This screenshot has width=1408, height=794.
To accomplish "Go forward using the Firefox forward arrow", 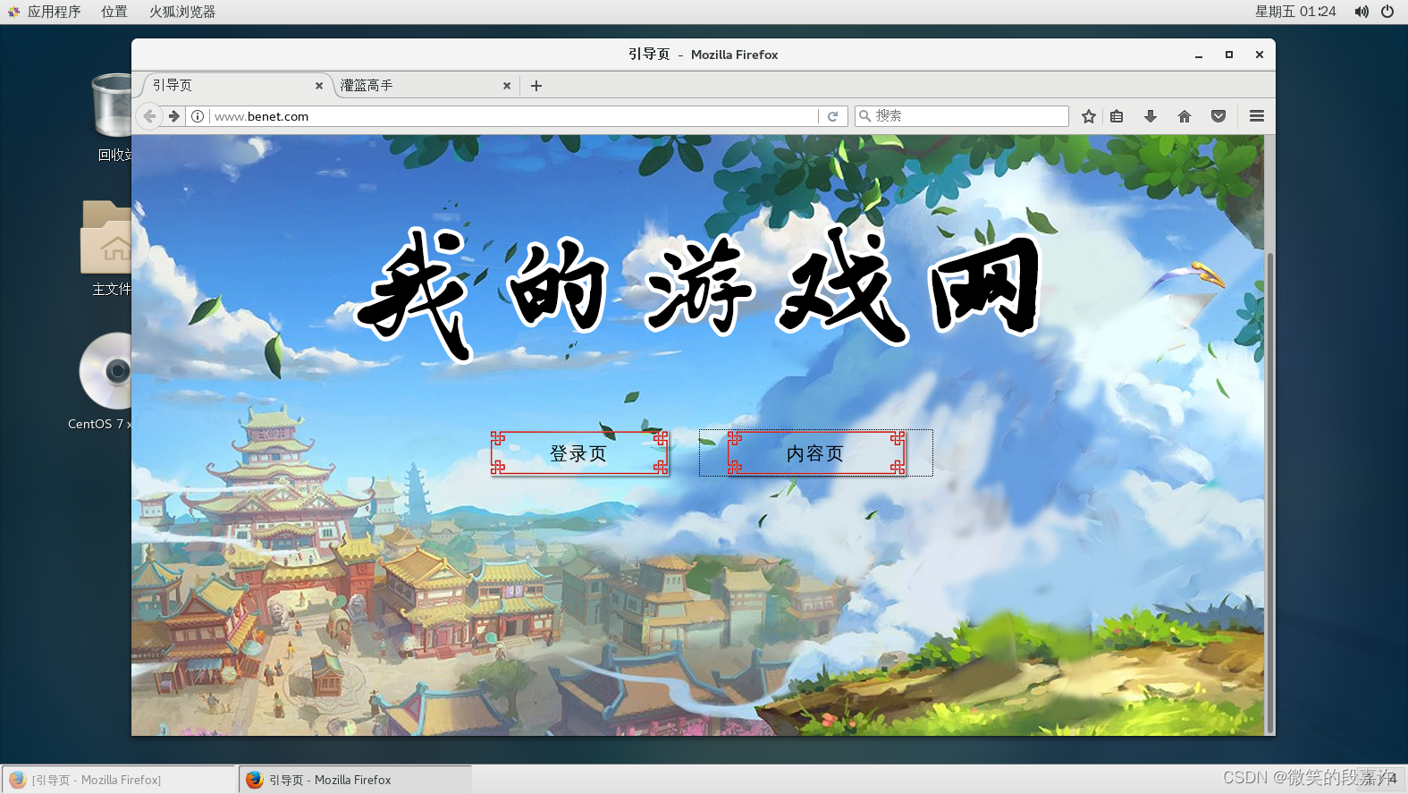I will pyautogui.click(x=174, y=116).
